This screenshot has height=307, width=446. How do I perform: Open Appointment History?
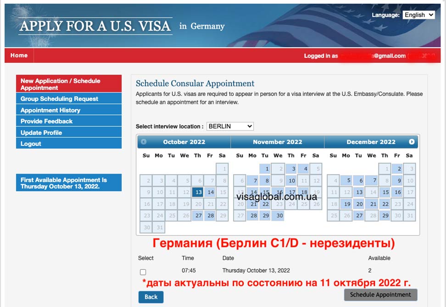(x=69, y=110)
